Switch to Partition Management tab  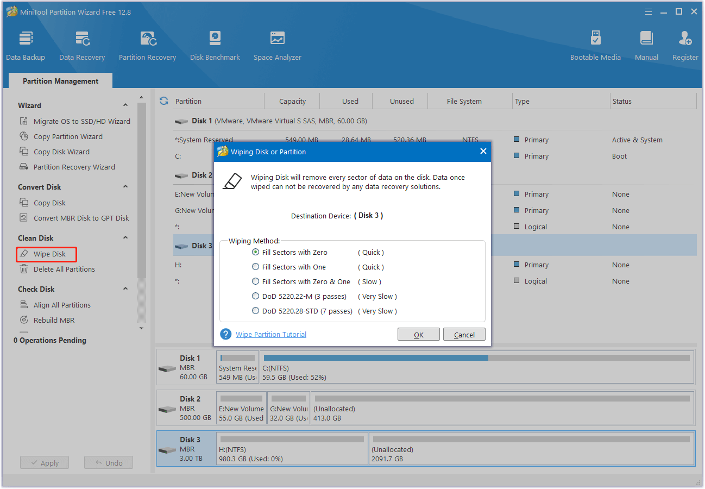tap(60, 81)
